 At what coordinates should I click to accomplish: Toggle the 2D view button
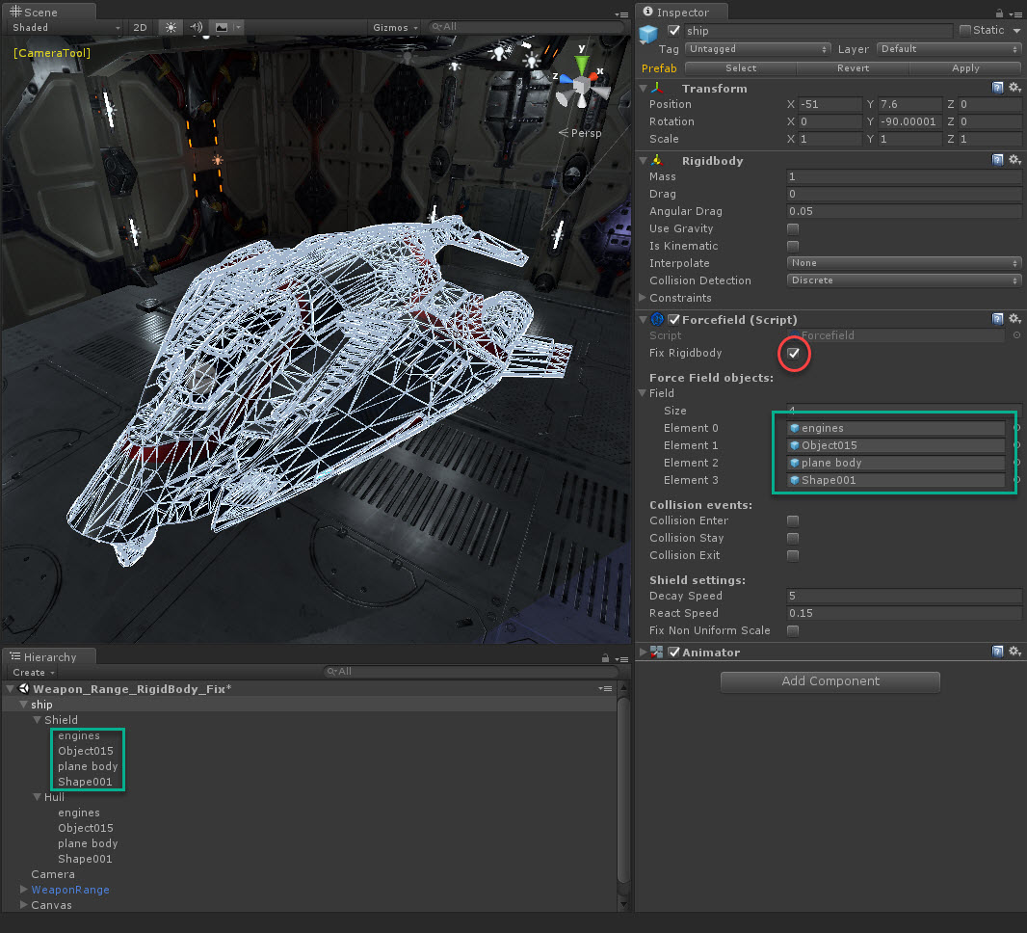(140, 28)
